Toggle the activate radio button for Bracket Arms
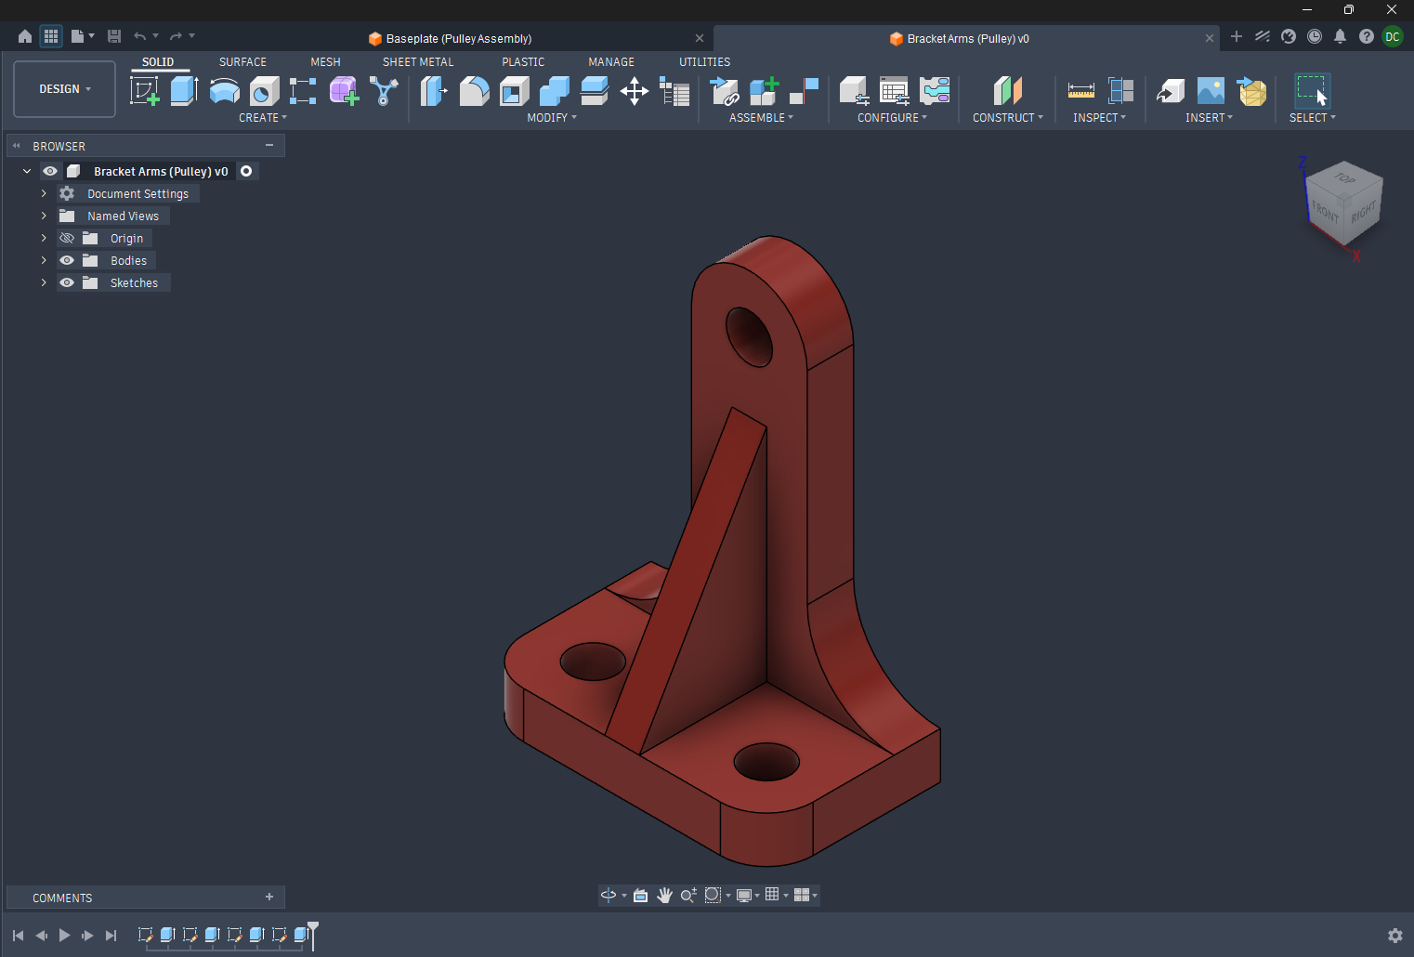The image size is (1414, 957). click(246, 171)
